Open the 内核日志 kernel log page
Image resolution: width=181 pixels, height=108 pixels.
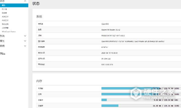(5, 20)
